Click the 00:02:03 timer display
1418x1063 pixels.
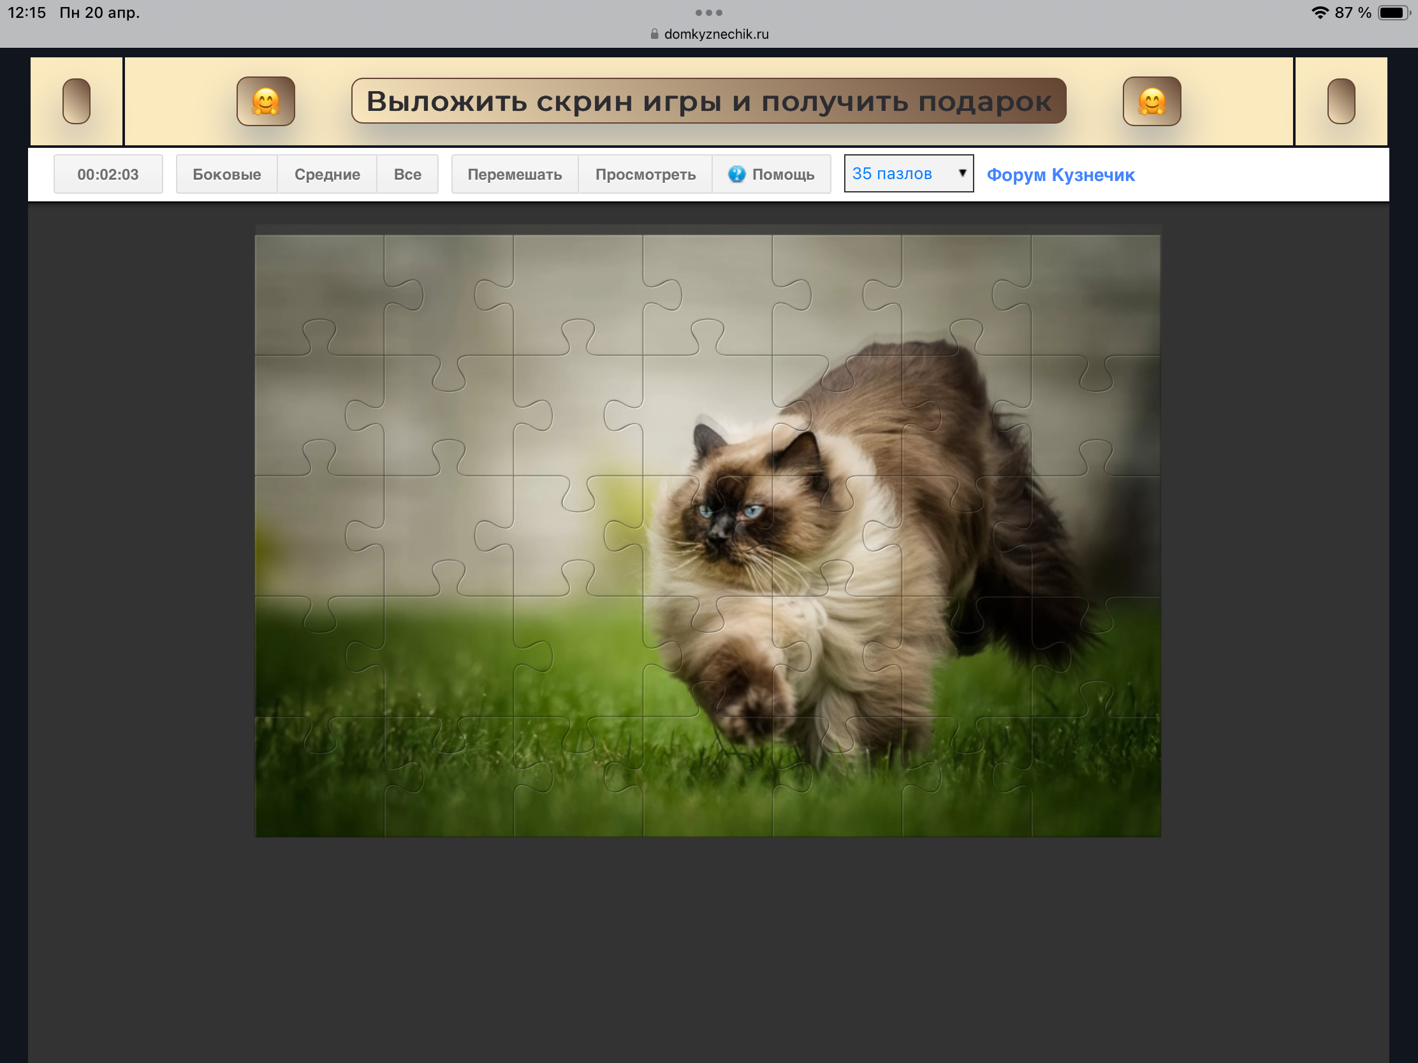pyautogui.click(x=108, y=174)
